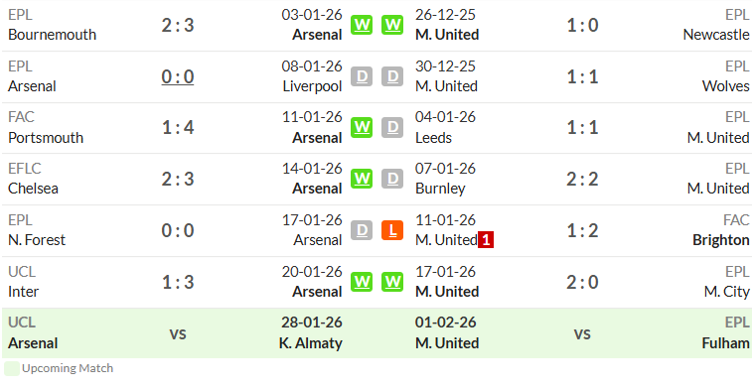Click the Upcoming Match legend color swatch

click(x=12, y=368)
